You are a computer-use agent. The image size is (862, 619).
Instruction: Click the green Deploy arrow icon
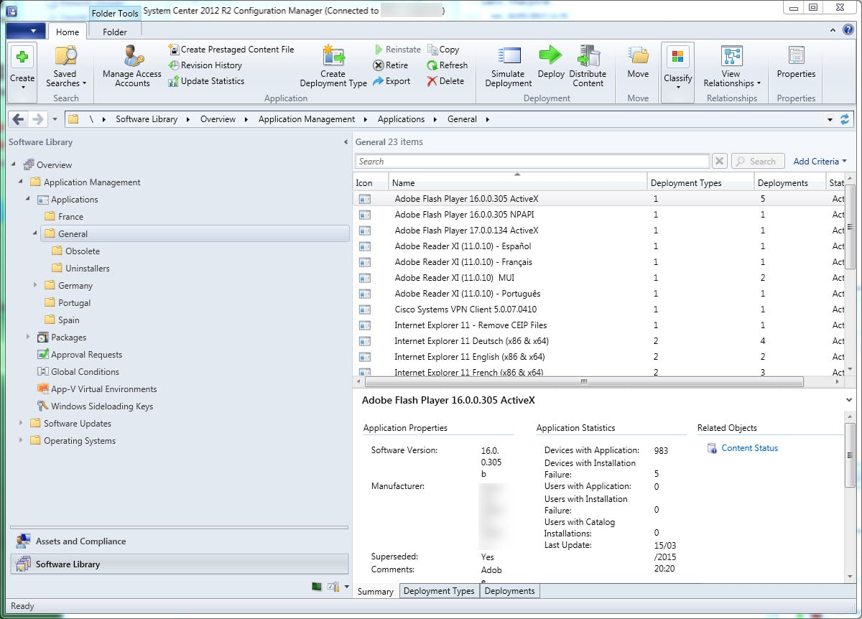pyautogui.click(x=551, y=56)
